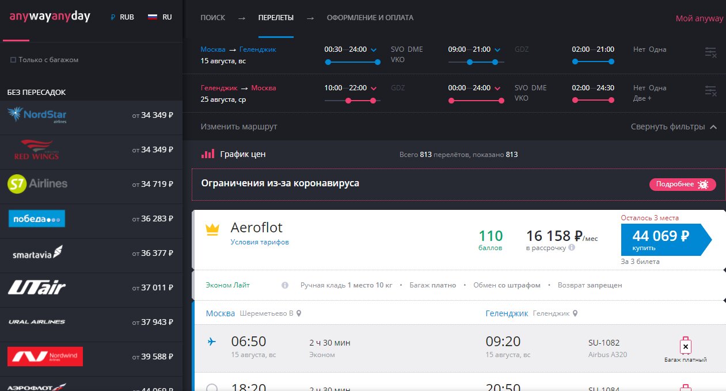Filter by Ural Airlines logo
The width and height of the screenshot is (726, 391).
click(37, 321)
